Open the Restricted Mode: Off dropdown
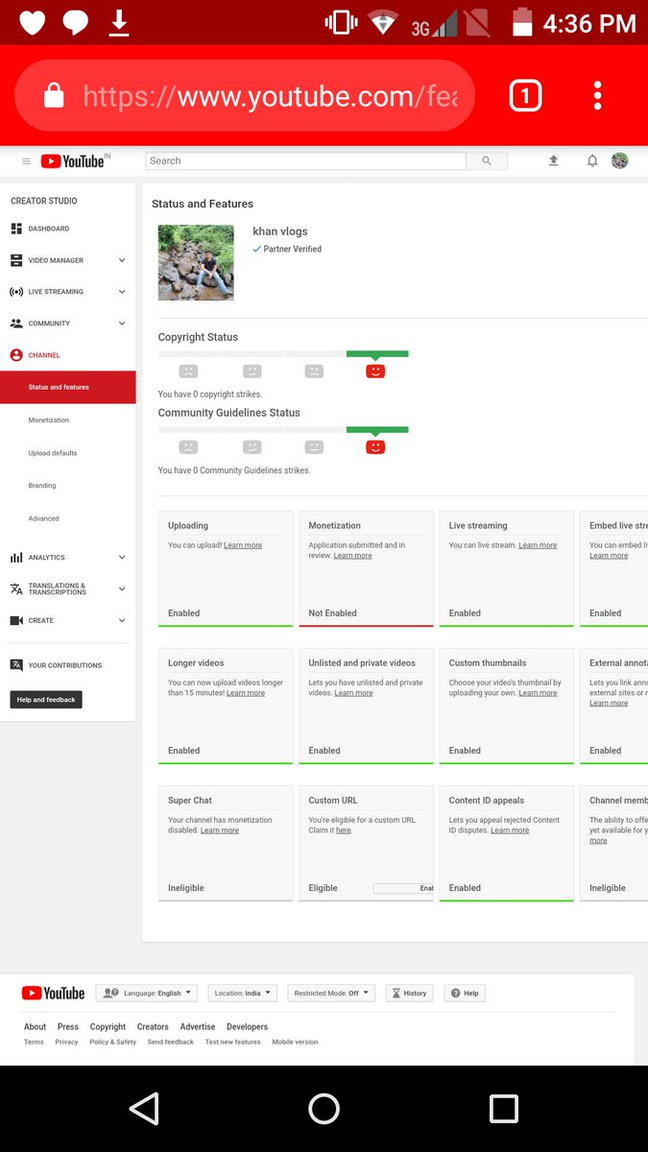Image resolution: width=648 pixels, height=1152 pixels. click(331, 993)
